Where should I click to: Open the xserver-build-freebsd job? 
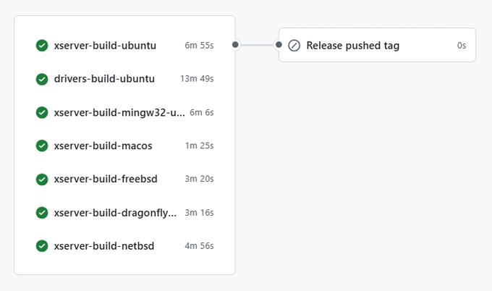(x=106, y=179)
